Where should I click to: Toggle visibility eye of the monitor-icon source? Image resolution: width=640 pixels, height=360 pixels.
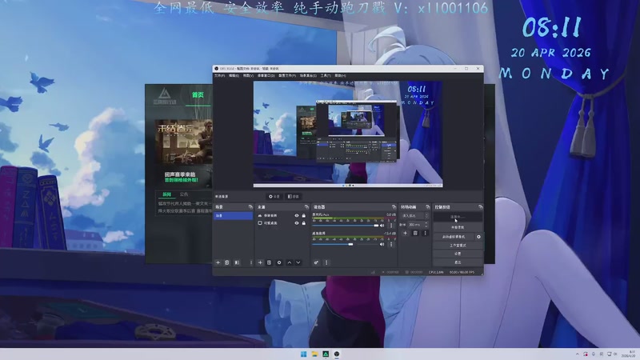(297, 223)
